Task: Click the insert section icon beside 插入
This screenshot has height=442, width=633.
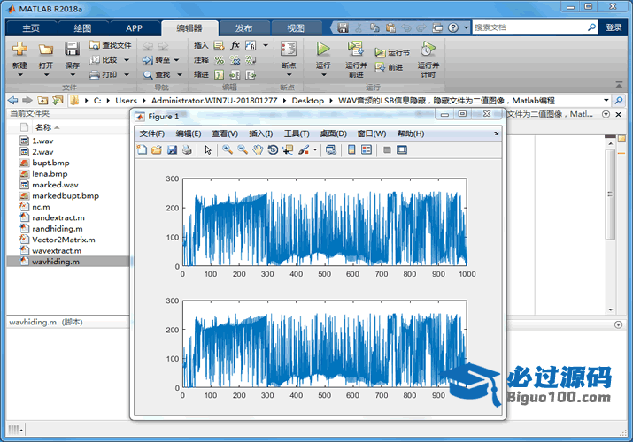Action: (x=220, y=45)
